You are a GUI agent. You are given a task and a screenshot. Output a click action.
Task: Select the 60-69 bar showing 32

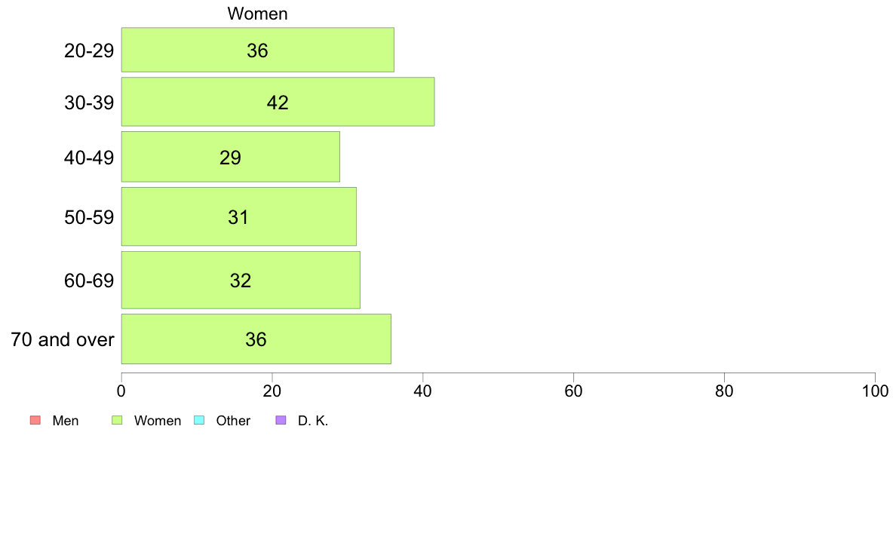coord(241,280)
